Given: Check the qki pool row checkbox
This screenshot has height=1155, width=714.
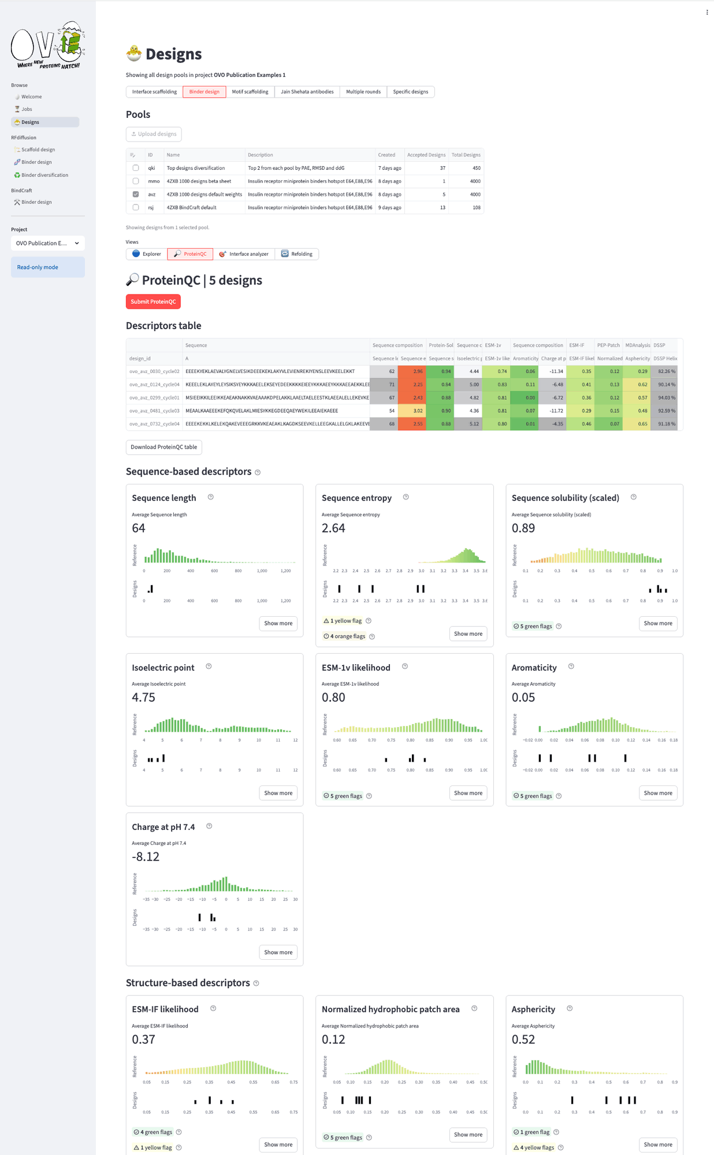Looking at the screenshot, I should (x=136, y=168).
